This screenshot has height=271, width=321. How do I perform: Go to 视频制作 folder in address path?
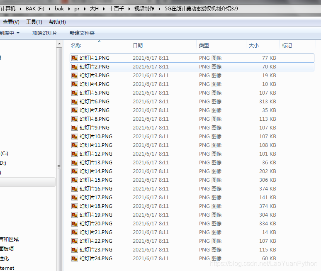(144, 9)
